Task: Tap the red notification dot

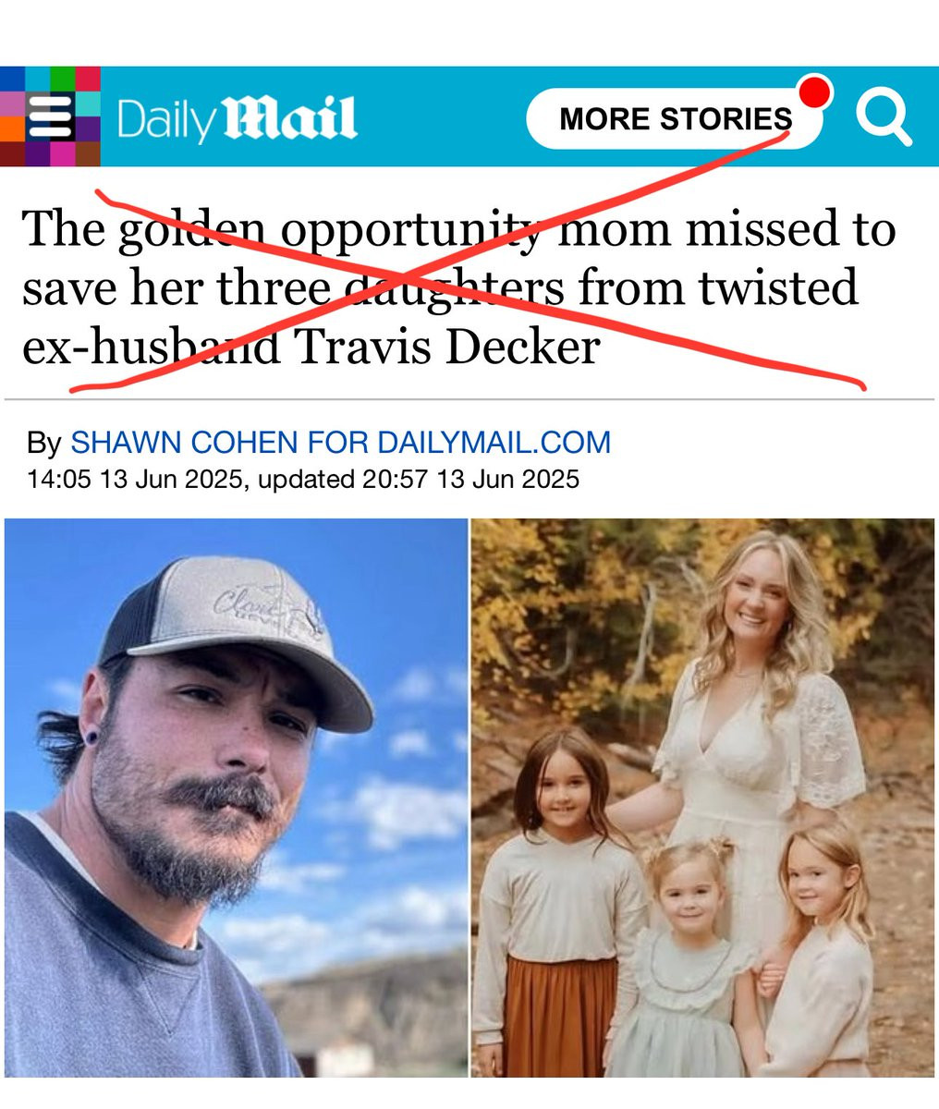Action: (x=814, y=93)
